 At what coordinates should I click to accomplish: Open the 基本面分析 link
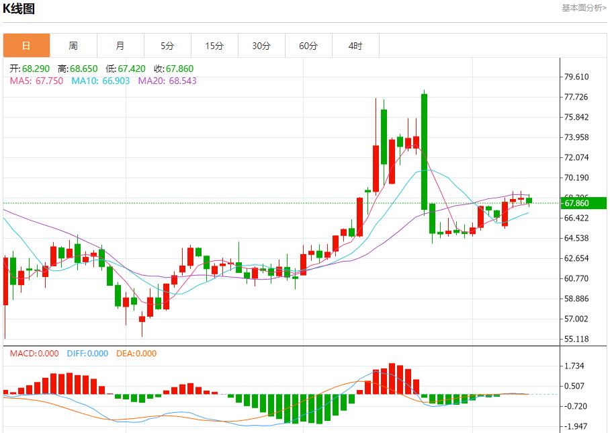tap(583, 8)
